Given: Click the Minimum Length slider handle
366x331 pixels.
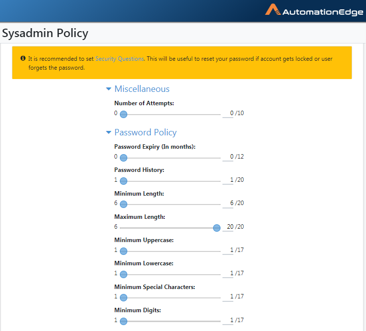Looking at the screenshot, I should [x=123, y=205].
